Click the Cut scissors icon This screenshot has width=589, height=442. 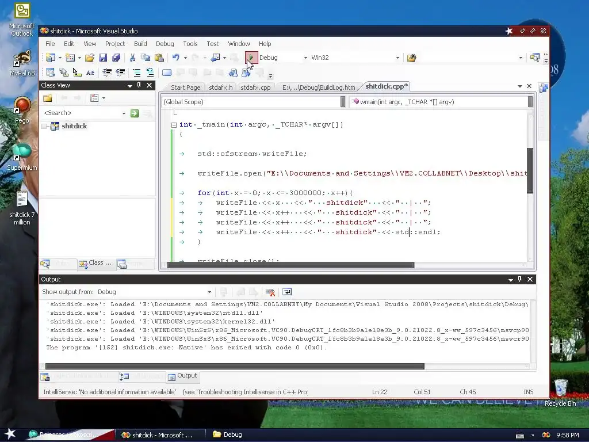pos(132,58)
